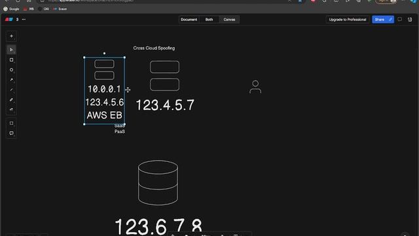
Task: Select lower rounded rectangle above 123.4.5.7
Action: [x=164, y=85]
